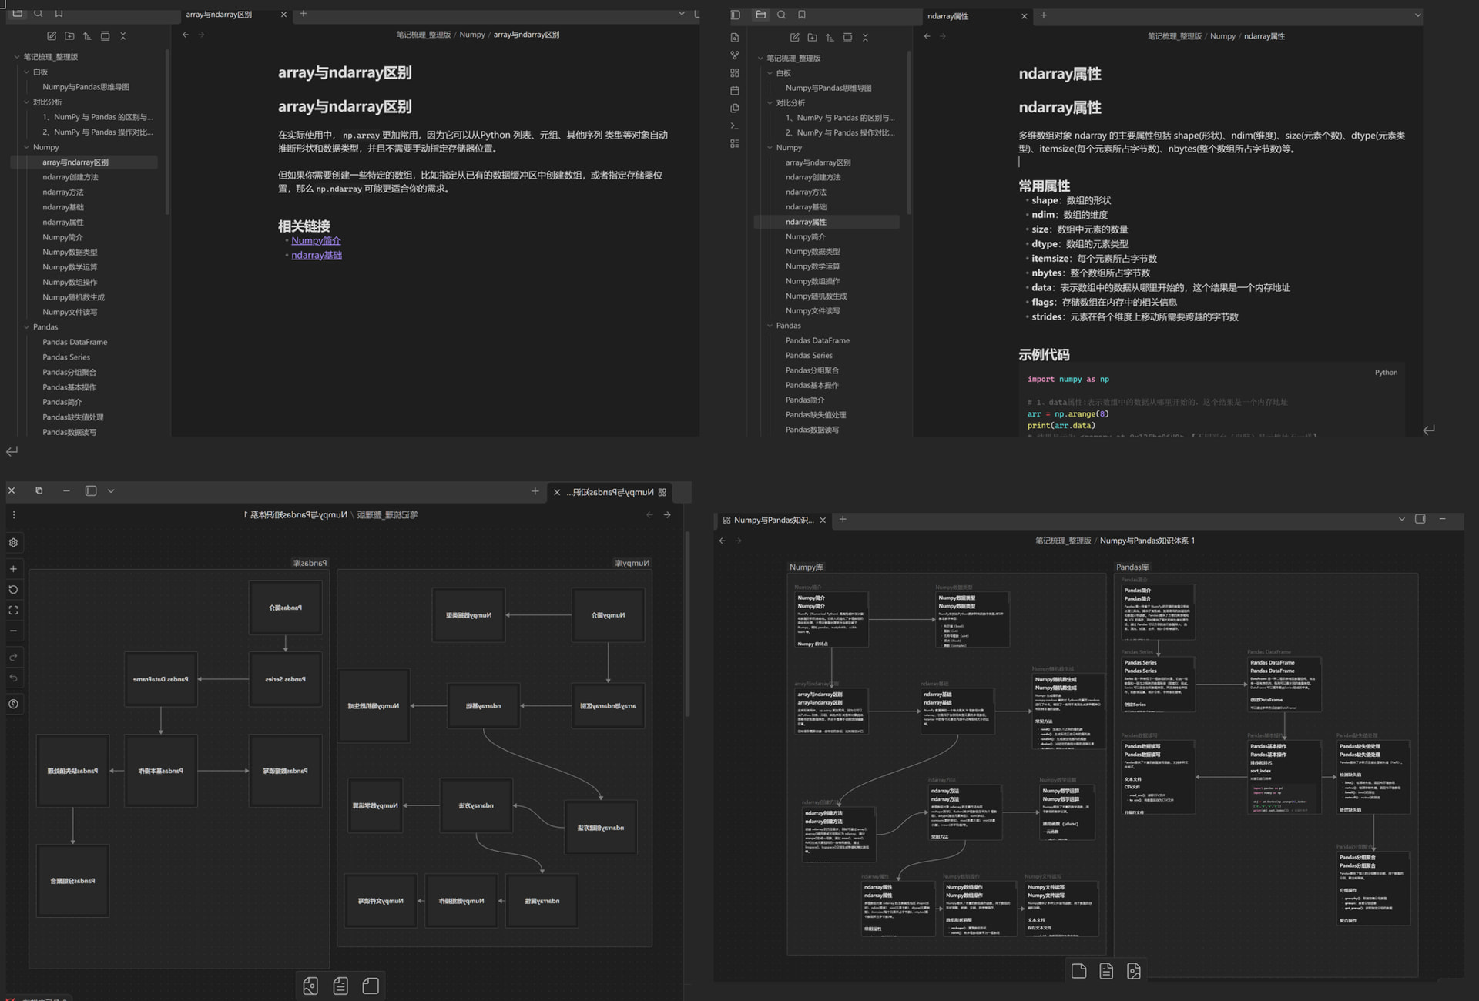Open graph view from the left ribbon
This screenshot has height=1001, width=1479.
tap(734, 55)
